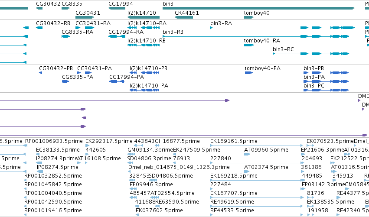Select the l(2)k14710-PA protein label
The height and width of the screenshot is (217, 369).
pyautogui.click(x=149, y=86)
